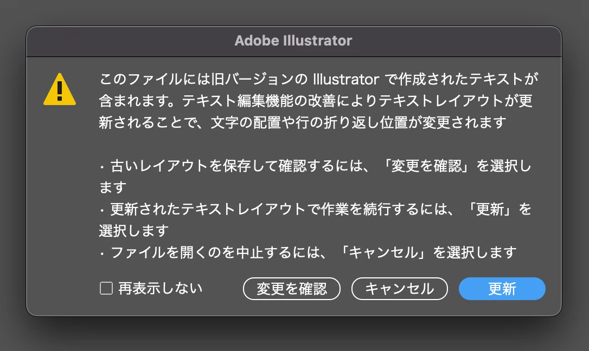Click the Adobe Illustrator dialog title
Screen dimensions: 589x351
[x=293, y=41]
